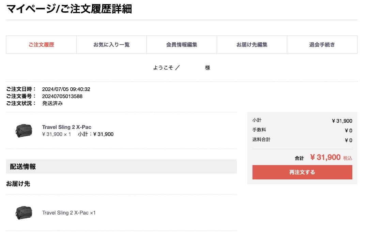Screen dimensions: 368x235
Task: Select the 小計 row in summary panel
Action: (x=302, y=120)
